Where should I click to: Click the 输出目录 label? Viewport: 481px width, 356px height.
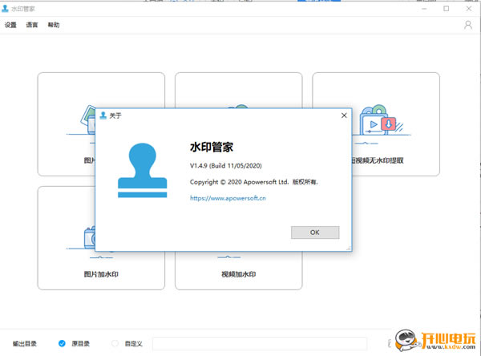pos(25,343)
